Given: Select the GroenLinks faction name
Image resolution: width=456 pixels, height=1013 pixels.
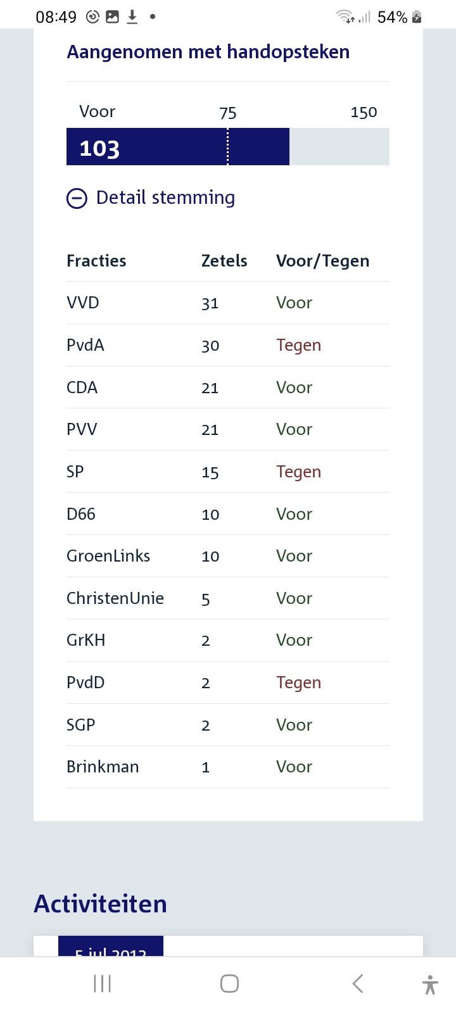Looking at the screenshot, I should [x=108, y=556].
